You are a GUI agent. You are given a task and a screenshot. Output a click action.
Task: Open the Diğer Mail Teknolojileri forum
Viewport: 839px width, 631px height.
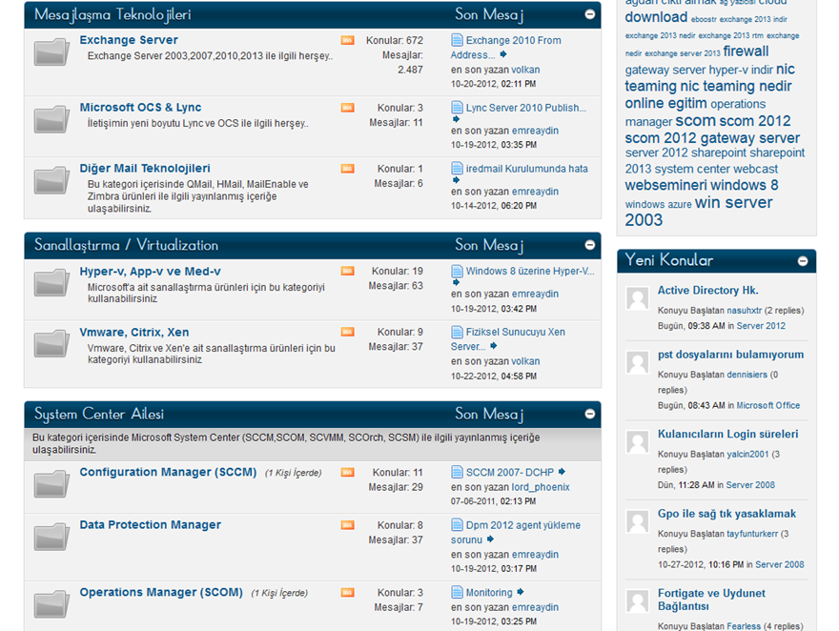[x=145, y=169]
